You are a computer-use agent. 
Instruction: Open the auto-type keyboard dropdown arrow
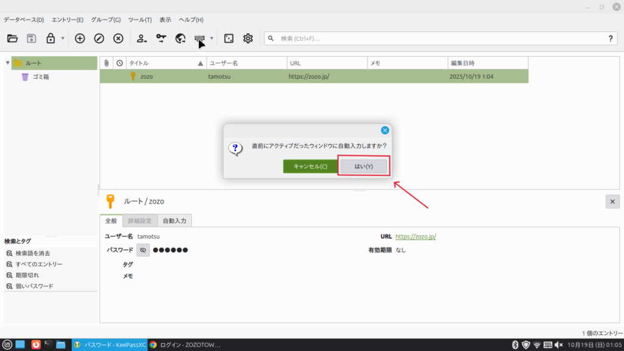coord(211,38)
